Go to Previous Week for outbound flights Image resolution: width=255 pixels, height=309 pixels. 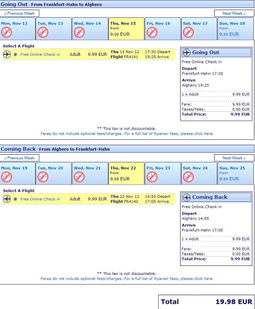[x=19, y=13]
